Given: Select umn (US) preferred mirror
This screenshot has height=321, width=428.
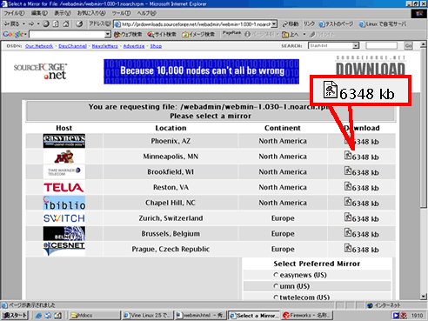Looking at the screenshot, I should (x=276, y=286).
